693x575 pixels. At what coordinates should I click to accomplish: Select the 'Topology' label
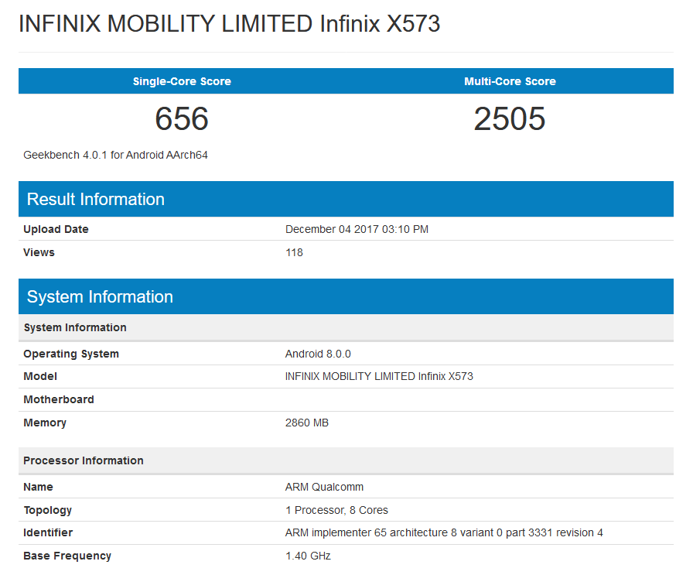[47, 510]
